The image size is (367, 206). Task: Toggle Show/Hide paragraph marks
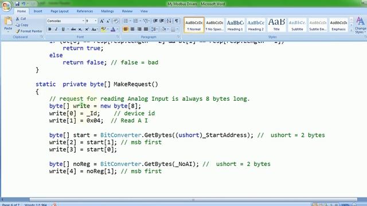tap(177, 21)
